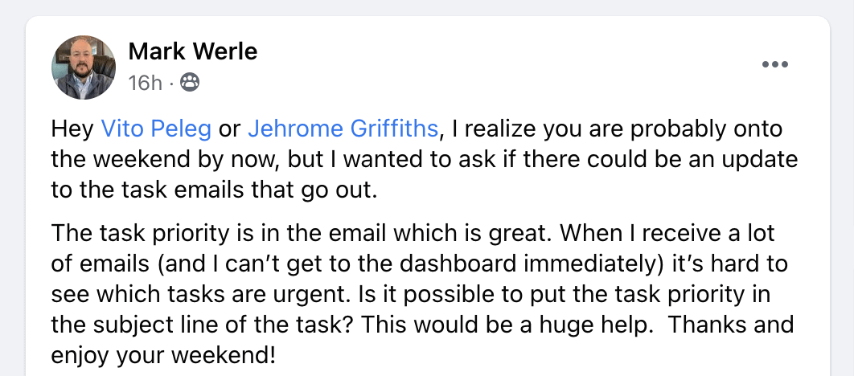
Task: Open Mark Werle's profile picture
Action: click(84, 67)
